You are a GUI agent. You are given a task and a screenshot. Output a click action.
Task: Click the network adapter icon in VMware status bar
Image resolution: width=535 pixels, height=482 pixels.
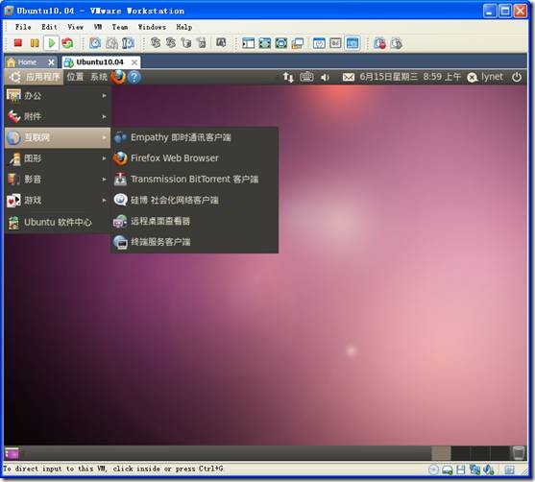474,470
